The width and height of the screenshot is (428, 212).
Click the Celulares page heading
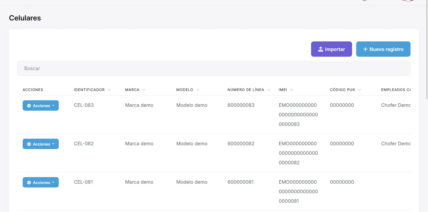[25, 18]
